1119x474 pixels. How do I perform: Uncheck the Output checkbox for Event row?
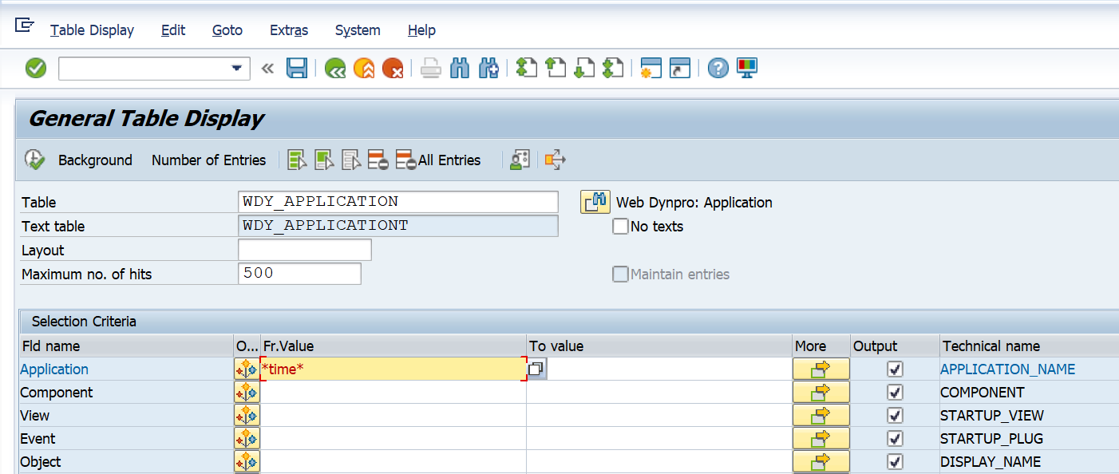pyautogui.click(x=895, y=438)
